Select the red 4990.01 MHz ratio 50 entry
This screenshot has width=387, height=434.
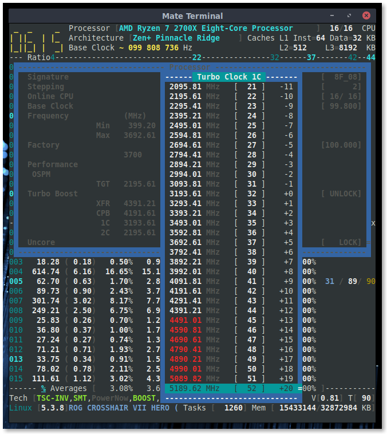pyautogui.click(x=231, y=369)
